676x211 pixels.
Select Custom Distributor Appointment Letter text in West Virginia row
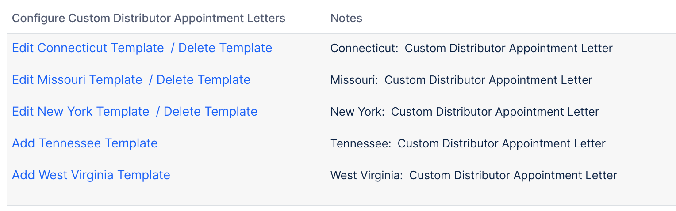(x=513, y=175)
